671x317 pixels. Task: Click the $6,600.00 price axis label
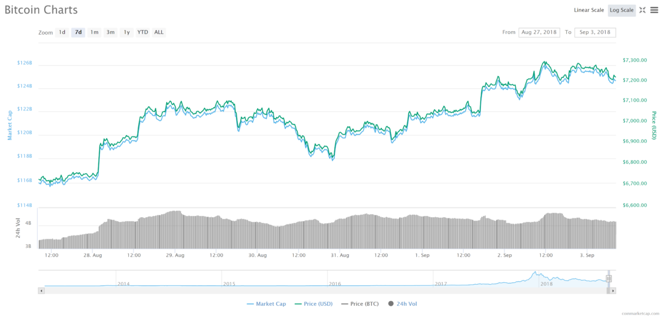tap(635, 205)
